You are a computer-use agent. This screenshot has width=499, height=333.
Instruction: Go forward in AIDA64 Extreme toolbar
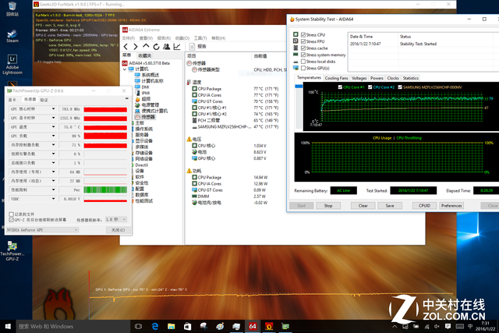click(136, 47)
